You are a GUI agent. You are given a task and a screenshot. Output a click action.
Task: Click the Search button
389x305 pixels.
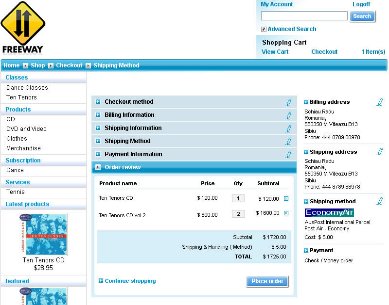coord(362,16)
